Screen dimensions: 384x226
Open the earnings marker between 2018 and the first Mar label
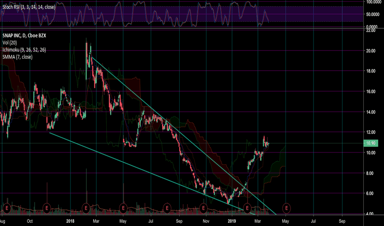coord(86,208)
